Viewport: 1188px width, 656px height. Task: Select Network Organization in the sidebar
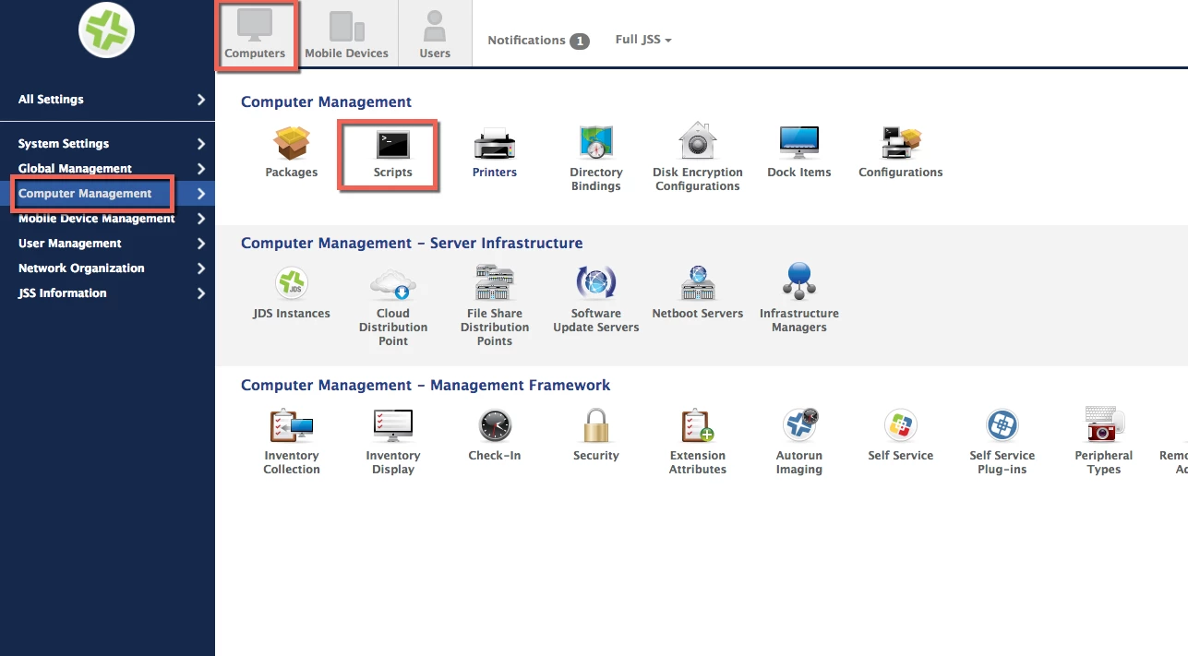(x=81, y=268)
